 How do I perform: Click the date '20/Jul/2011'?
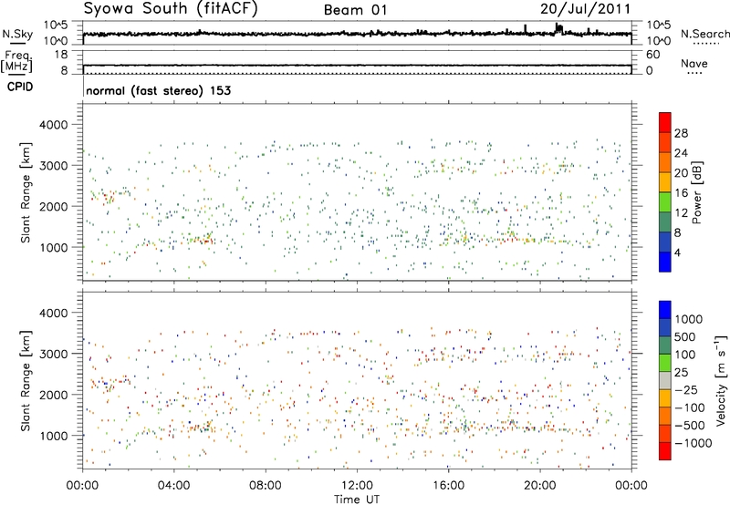pos(585,9)
